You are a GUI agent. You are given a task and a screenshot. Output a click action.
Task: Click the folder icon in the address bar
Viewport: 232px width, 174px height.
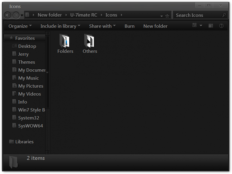pos(27,15)
